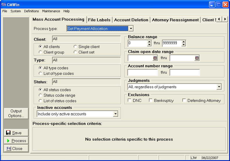Decrease the maximum balance with down arrow
Viewport: 230px width, 161px height.
point(183,45)
